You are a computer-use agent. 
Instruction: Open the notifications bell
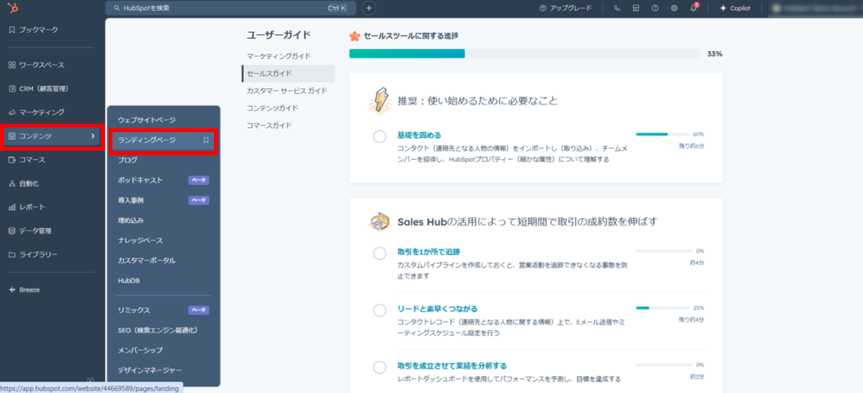click(694, 8)
